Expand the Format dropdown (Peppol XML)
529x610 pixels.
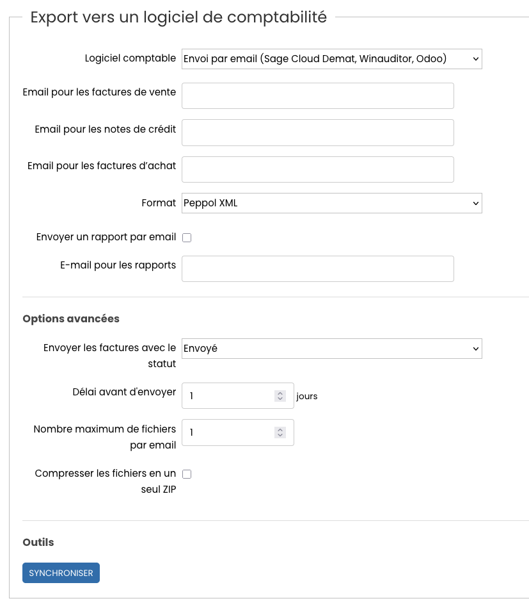pos(331,203)
